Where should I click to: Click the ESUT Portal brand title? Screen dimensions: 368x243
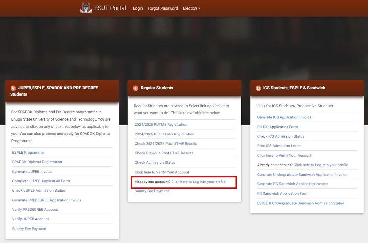click(x=110, y=8)
